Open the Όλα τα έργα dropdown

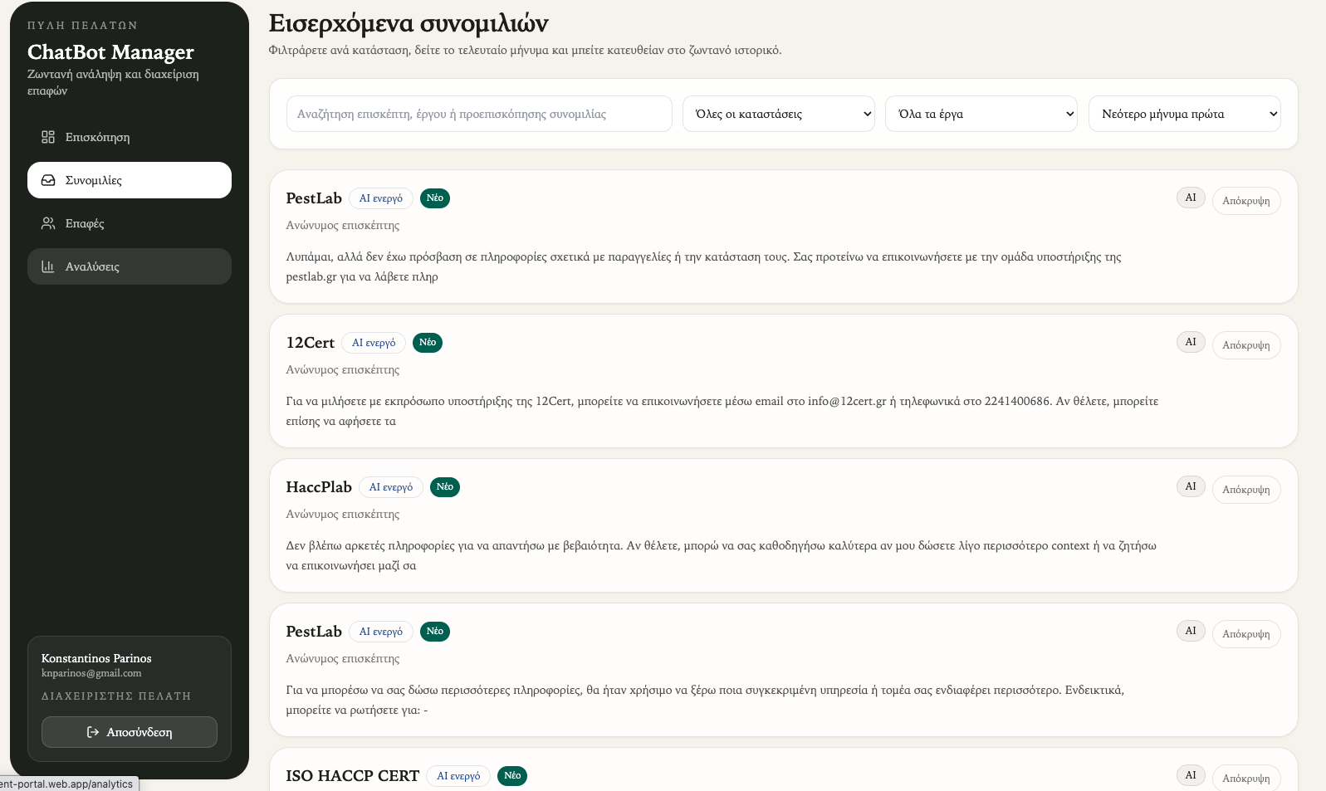981,114
